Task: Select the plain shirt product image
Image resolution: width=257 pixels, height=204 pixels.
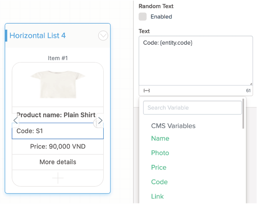Action: (x=58, y=84)
